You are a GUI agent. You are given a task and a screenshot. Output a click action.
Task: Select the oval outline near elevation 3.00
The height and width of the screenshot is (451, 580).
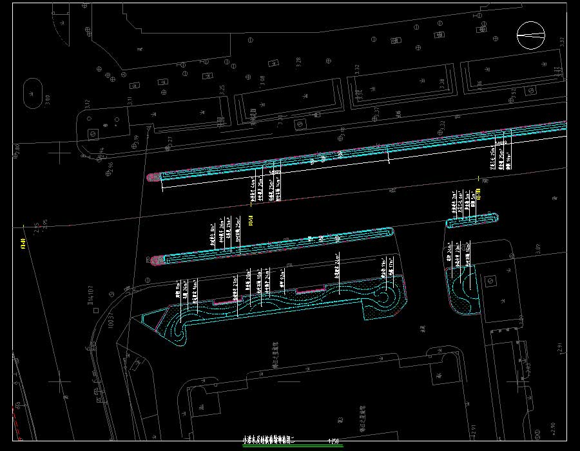click(x=32, y=92)
